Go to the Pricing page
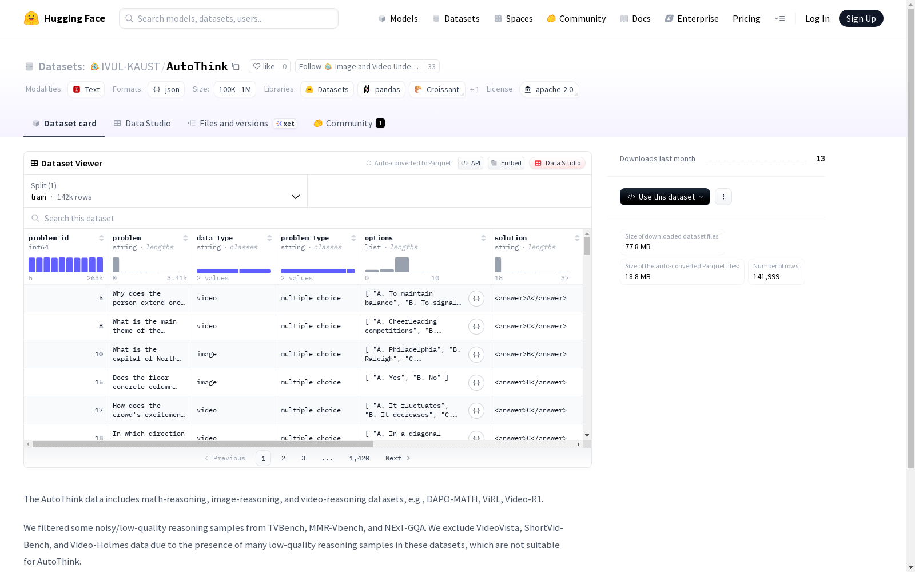Screen dimensions: 915x572 click(746, 18)
